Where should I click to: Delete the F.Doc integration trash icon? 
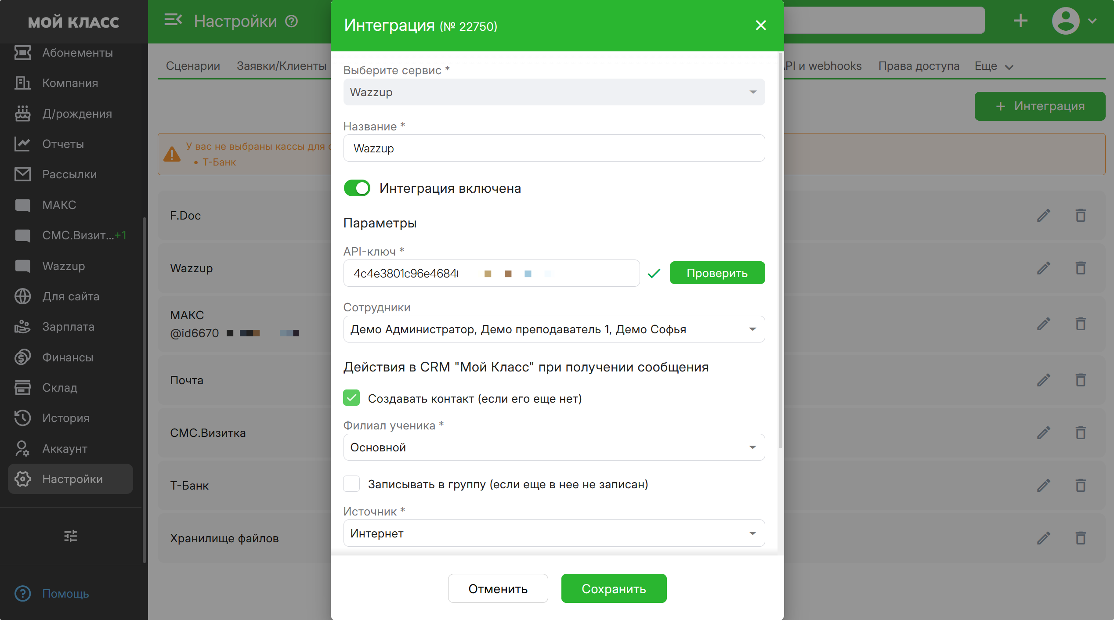click(x=1081, y=216)
